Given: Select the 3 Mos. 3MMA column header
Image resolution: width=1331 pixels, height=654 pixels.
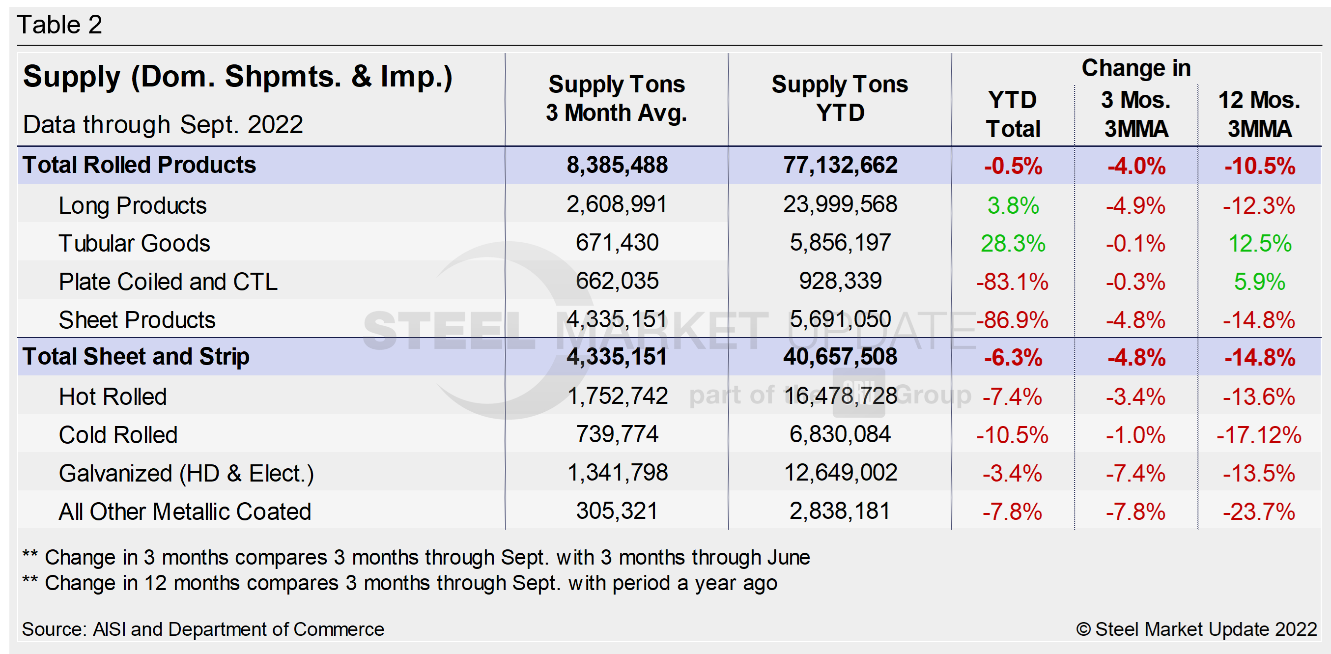Looking at the screenshot, I should click(1135, 114).
